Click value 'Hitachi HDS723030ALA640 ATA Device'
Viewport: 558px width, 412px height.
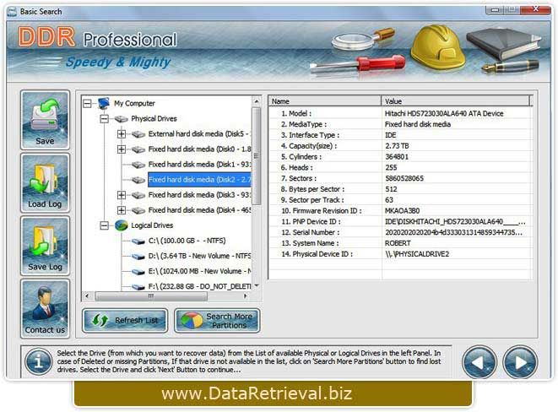(x=444, y=113)
